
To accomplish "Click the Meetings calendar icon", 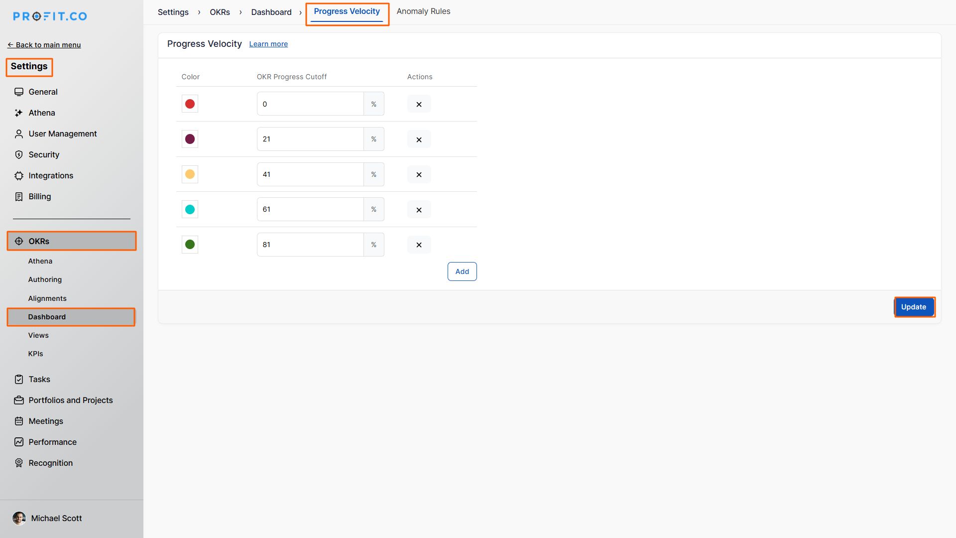I will point(19,421).
